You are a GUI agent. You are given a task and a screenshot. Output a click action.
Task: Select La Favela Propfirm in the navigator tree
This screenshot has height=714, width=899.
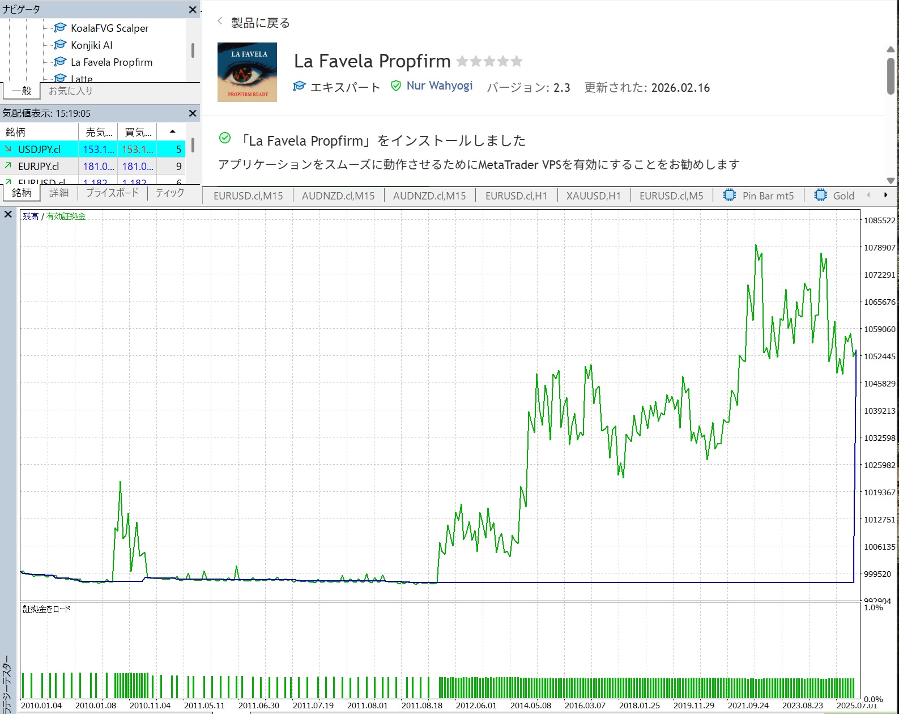pos(112,62)
